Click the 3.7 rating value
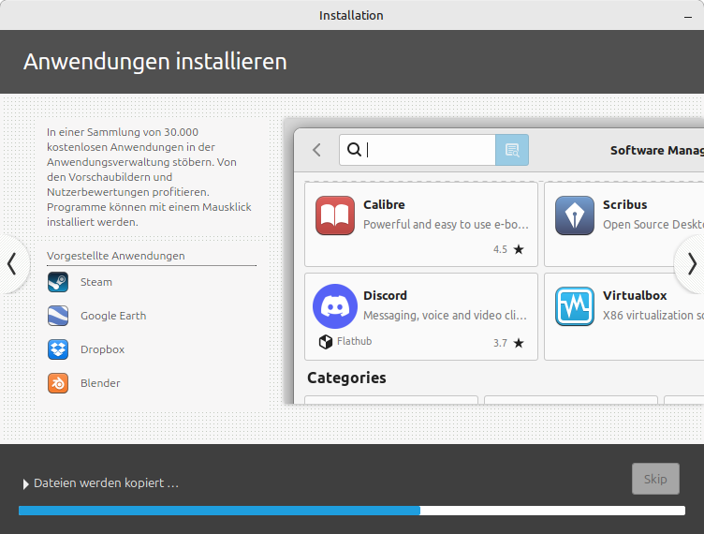The image size is (704, 534). tap(500, 343)
